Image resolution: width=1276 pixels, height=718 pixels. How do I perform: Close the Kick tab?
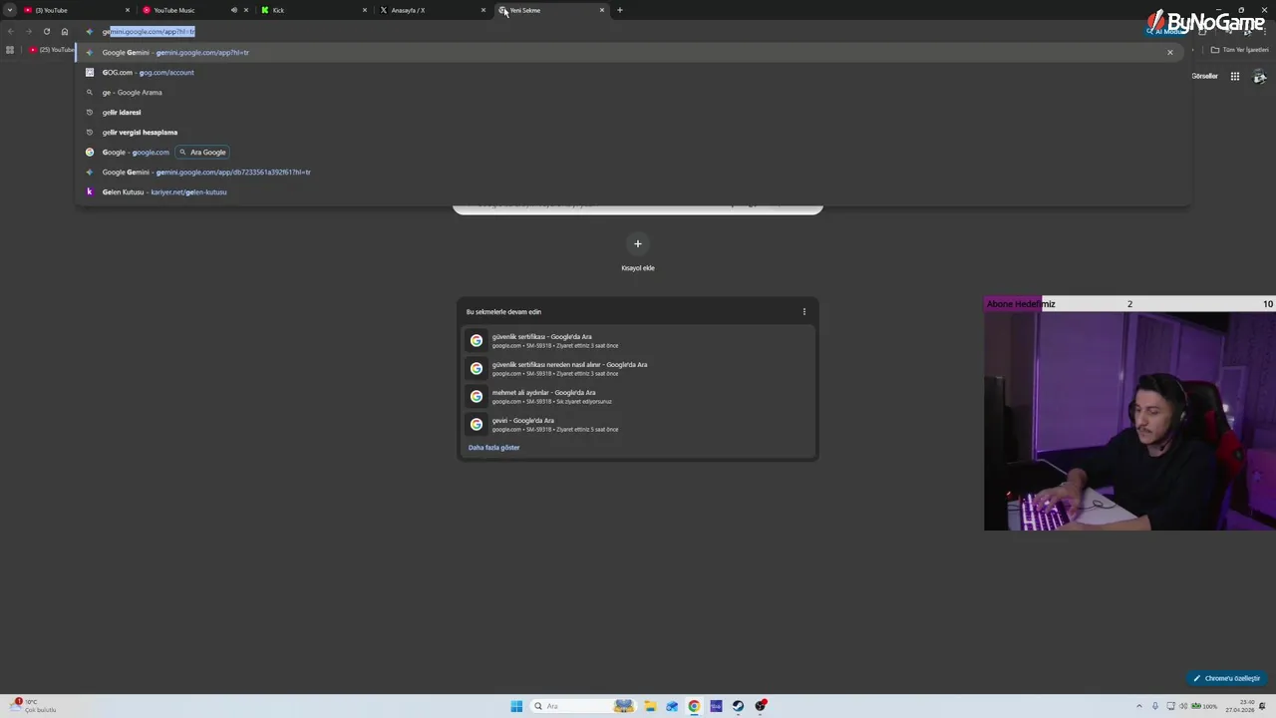pyautogui.click(x=365, y=10)
